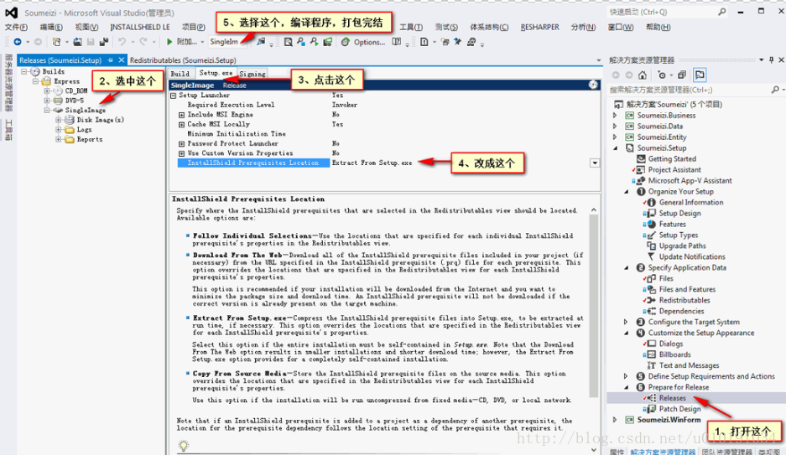Expand Define Setup Requirements and Actions
Viewport: 786px width, 455px height.
coord(626,376)
